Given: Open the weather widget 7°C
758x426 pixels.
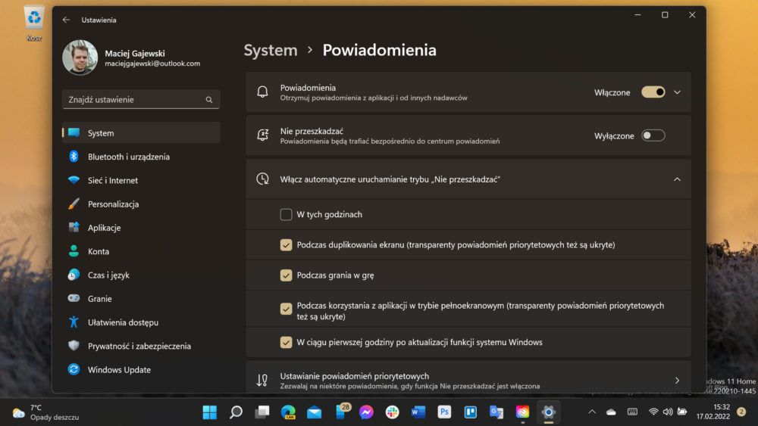Looking at the screenshot, I should point(46,412).
